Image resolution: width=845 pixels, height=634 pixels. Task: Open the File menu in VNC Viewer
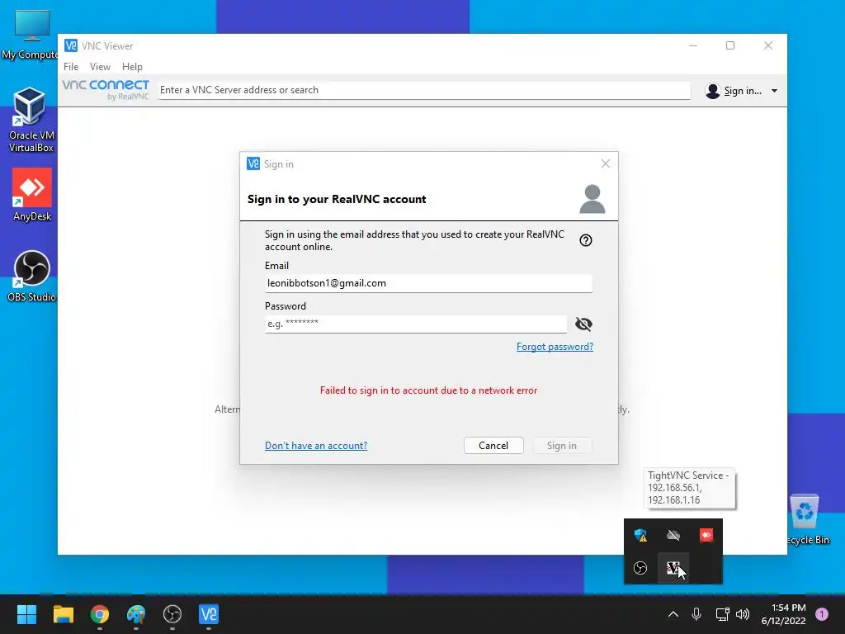coord(71,67)
